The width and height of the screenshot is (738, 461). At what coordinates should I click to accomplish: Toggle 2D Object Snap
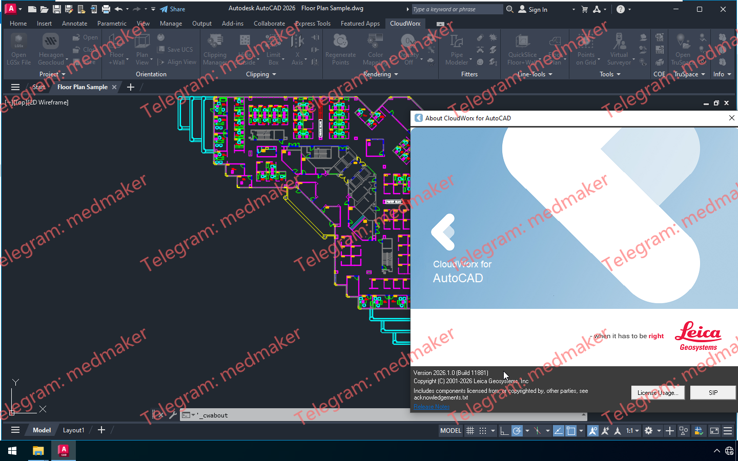point(571,431)
